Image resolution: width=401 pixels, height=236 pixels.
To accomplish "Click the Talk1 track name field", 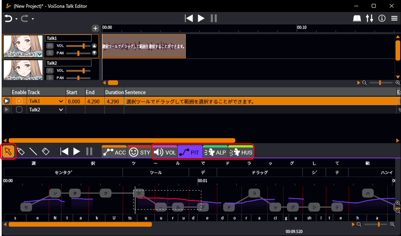I will pos(69,38).
